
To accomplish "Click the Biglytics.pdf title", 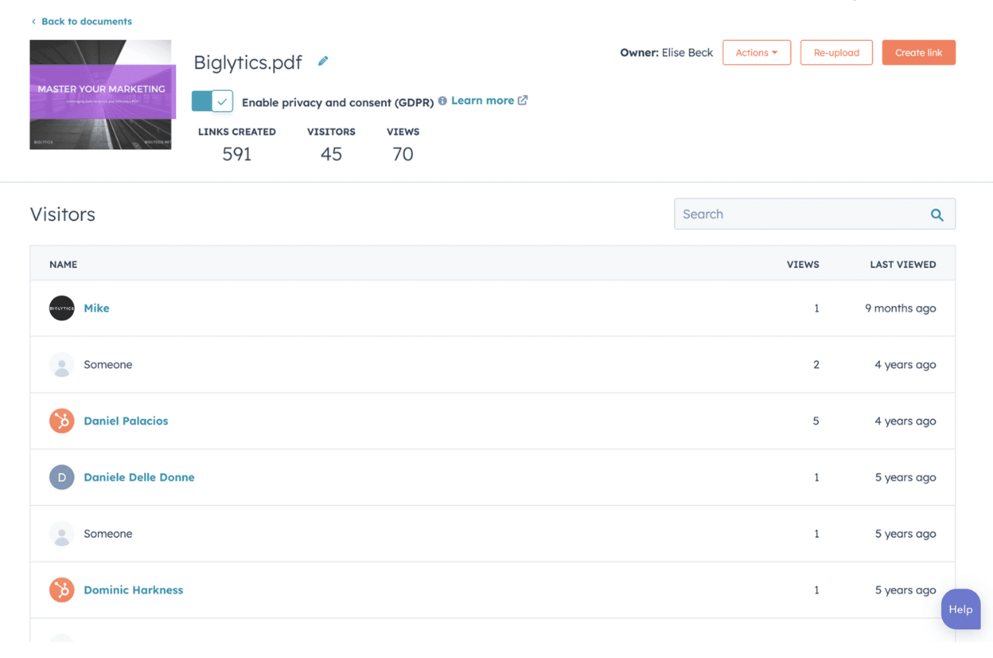I will pos(248,62).
